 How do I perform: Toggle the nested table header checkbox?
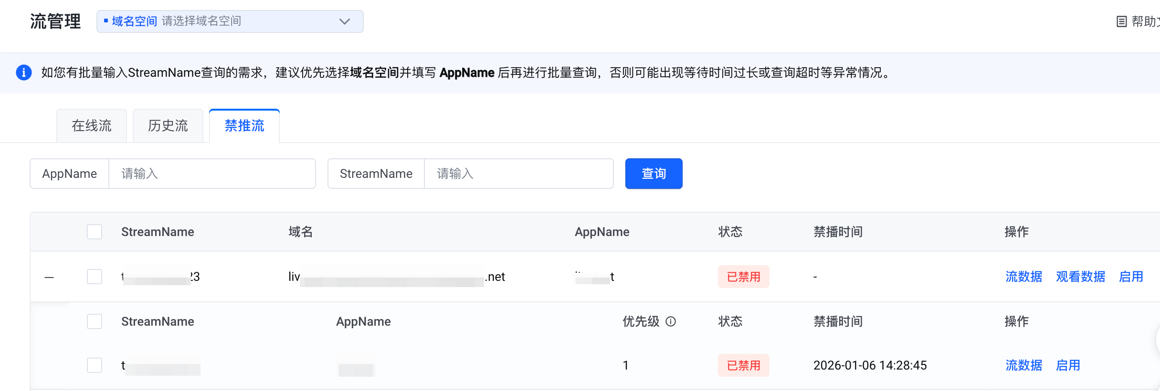[95, 321]
